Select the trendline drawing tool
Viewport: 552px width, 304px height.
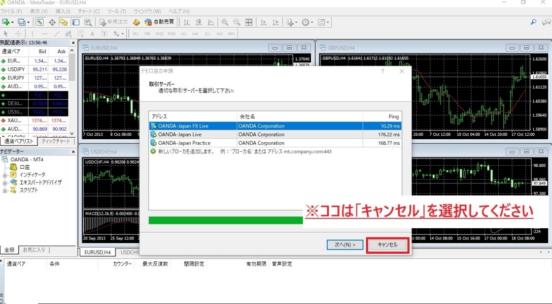tap(56, 34)
